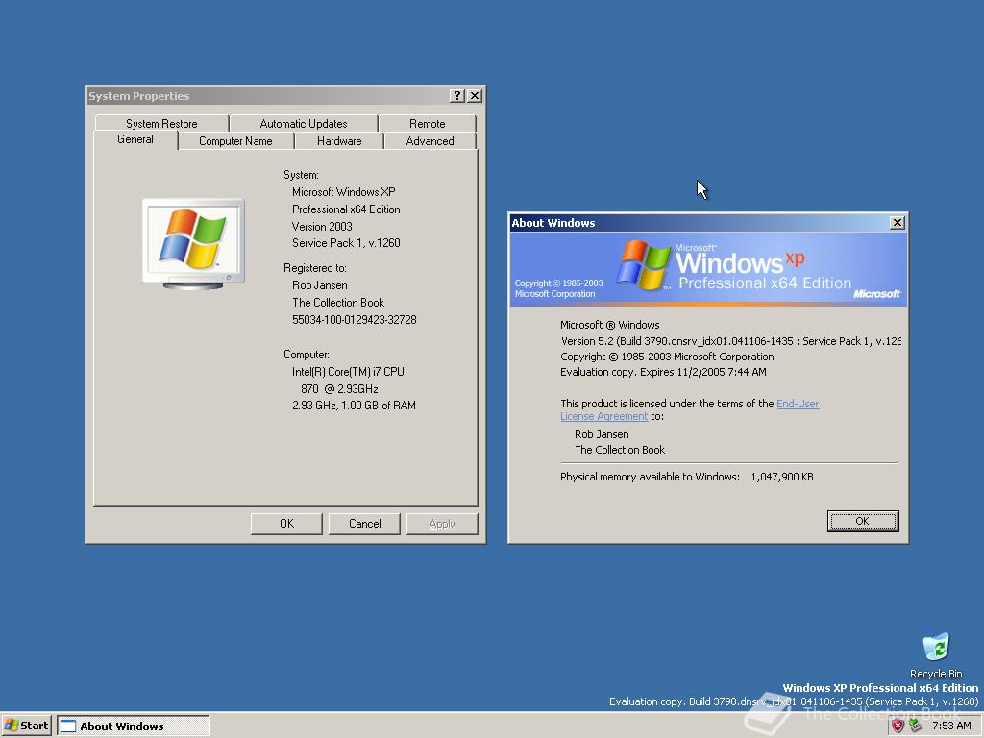This screenshot has height=738, width=984.
Task: Click the help question mark button in System Properties
Action: click(x=456, y=95)
